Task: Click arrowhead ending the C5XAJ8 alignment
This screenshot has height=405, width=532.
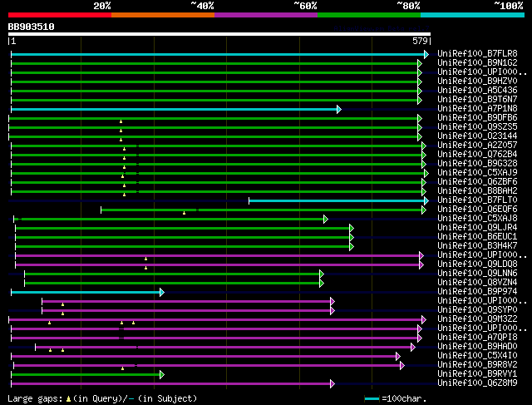Action: coord(326,220)
